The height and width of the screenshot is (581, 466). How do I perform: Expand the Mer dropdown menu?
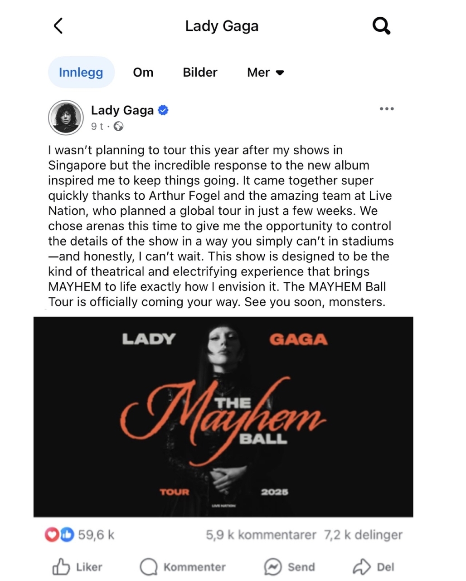tap(266, 73)
